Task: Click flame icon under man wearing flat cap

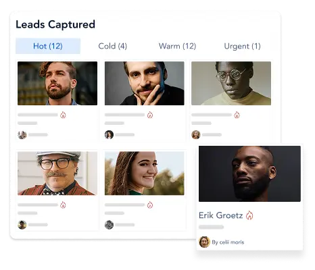Action: tap(63, 205)
